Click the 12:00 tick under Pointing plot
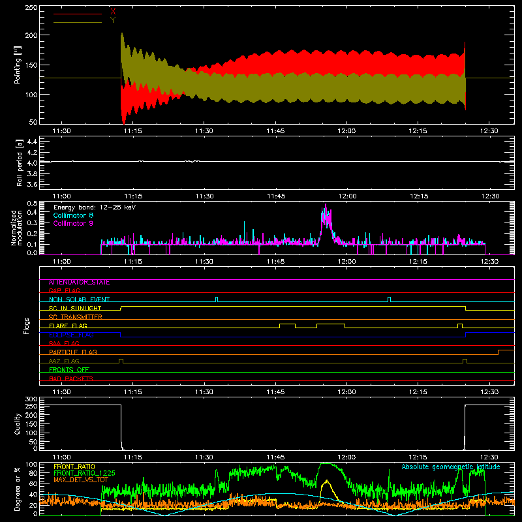 [346, 131]
